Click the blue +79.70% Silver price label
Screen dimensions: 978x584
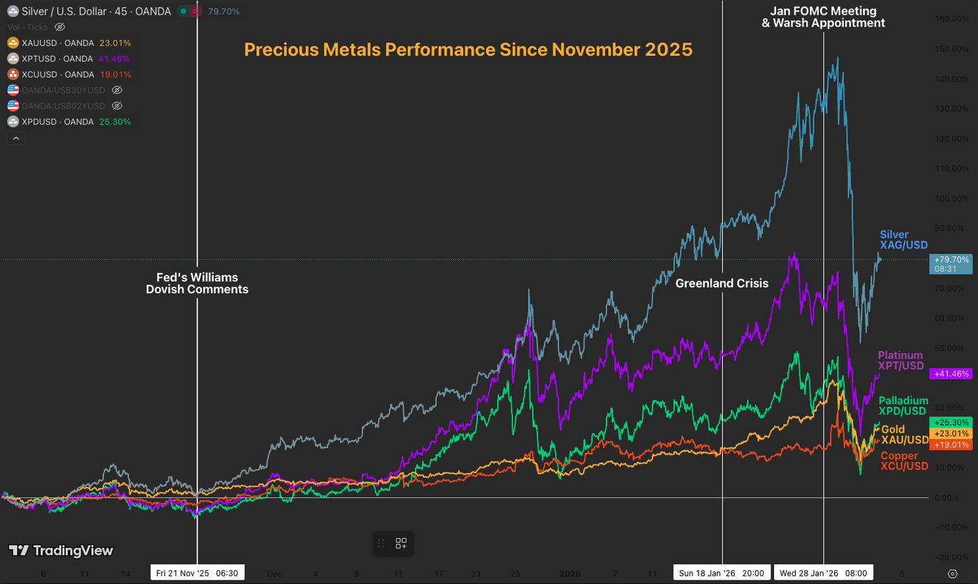tap(951, 264)
